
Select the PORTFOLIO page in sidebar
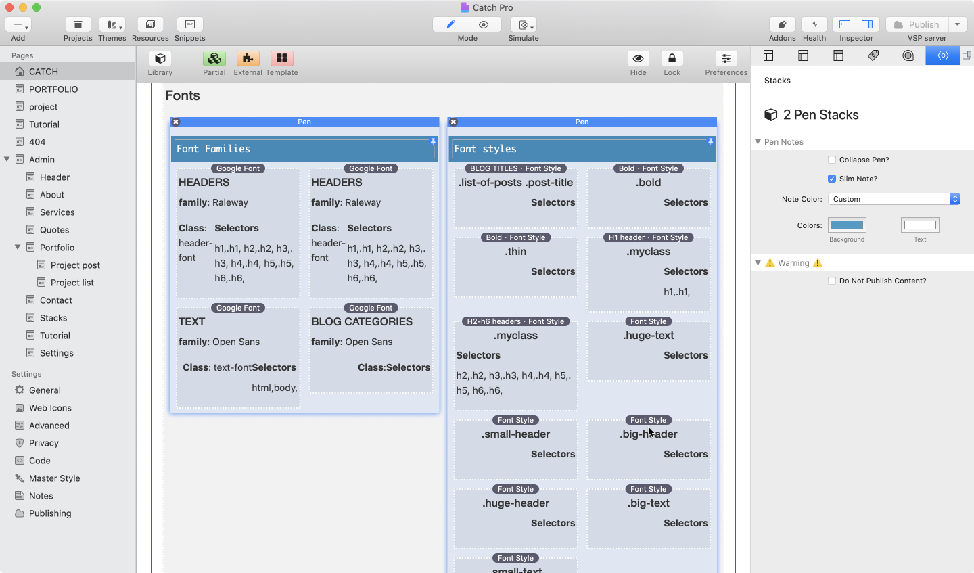coord(53,89)
